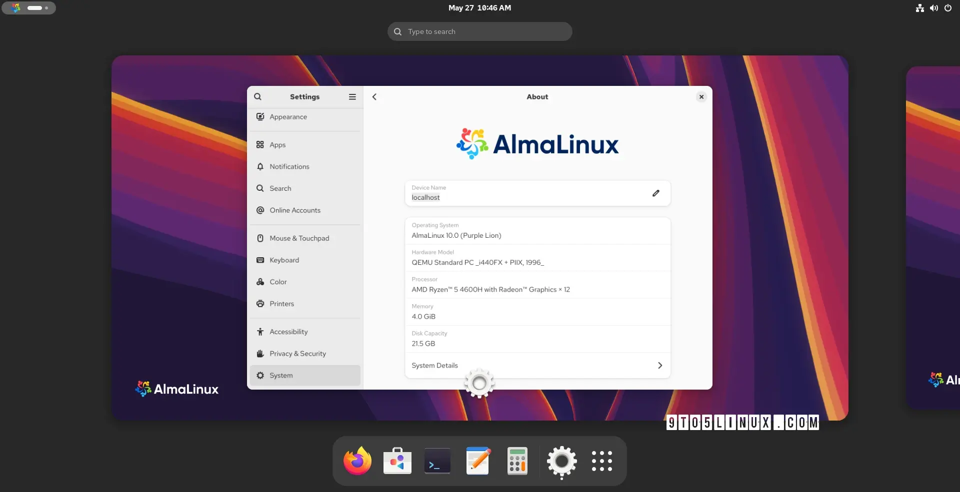Click the Type to search field

tap(479, 31)
